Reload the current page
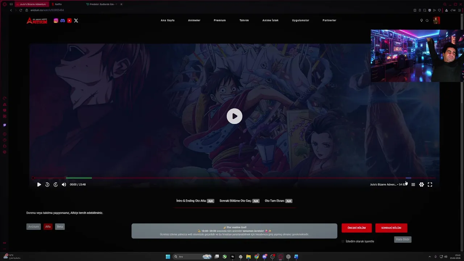 tap(21, 10)
